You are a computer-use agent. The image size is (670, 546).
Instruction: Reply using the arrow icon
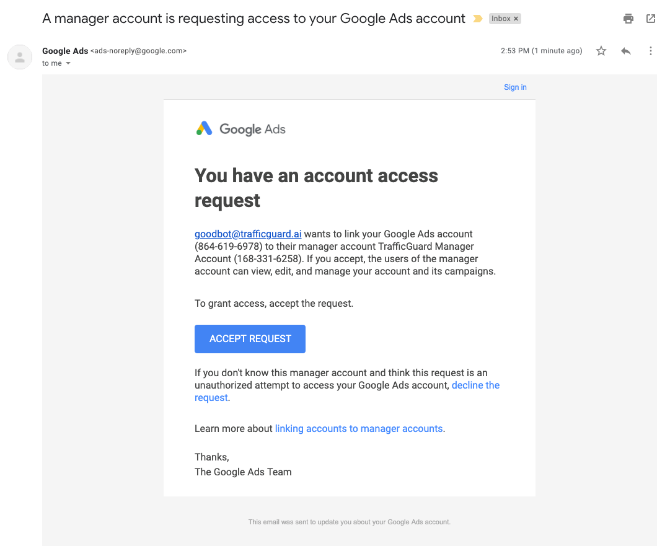pos(626,51)
